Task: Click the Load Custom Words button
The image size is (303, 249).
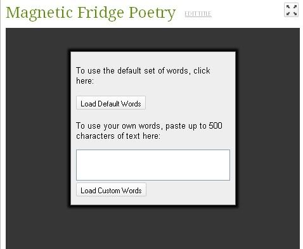Action: point(111,189)
